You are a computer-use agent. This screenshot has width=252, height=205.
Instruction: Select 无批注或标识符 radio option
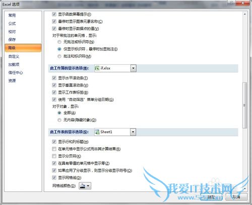tap(59, 42)
